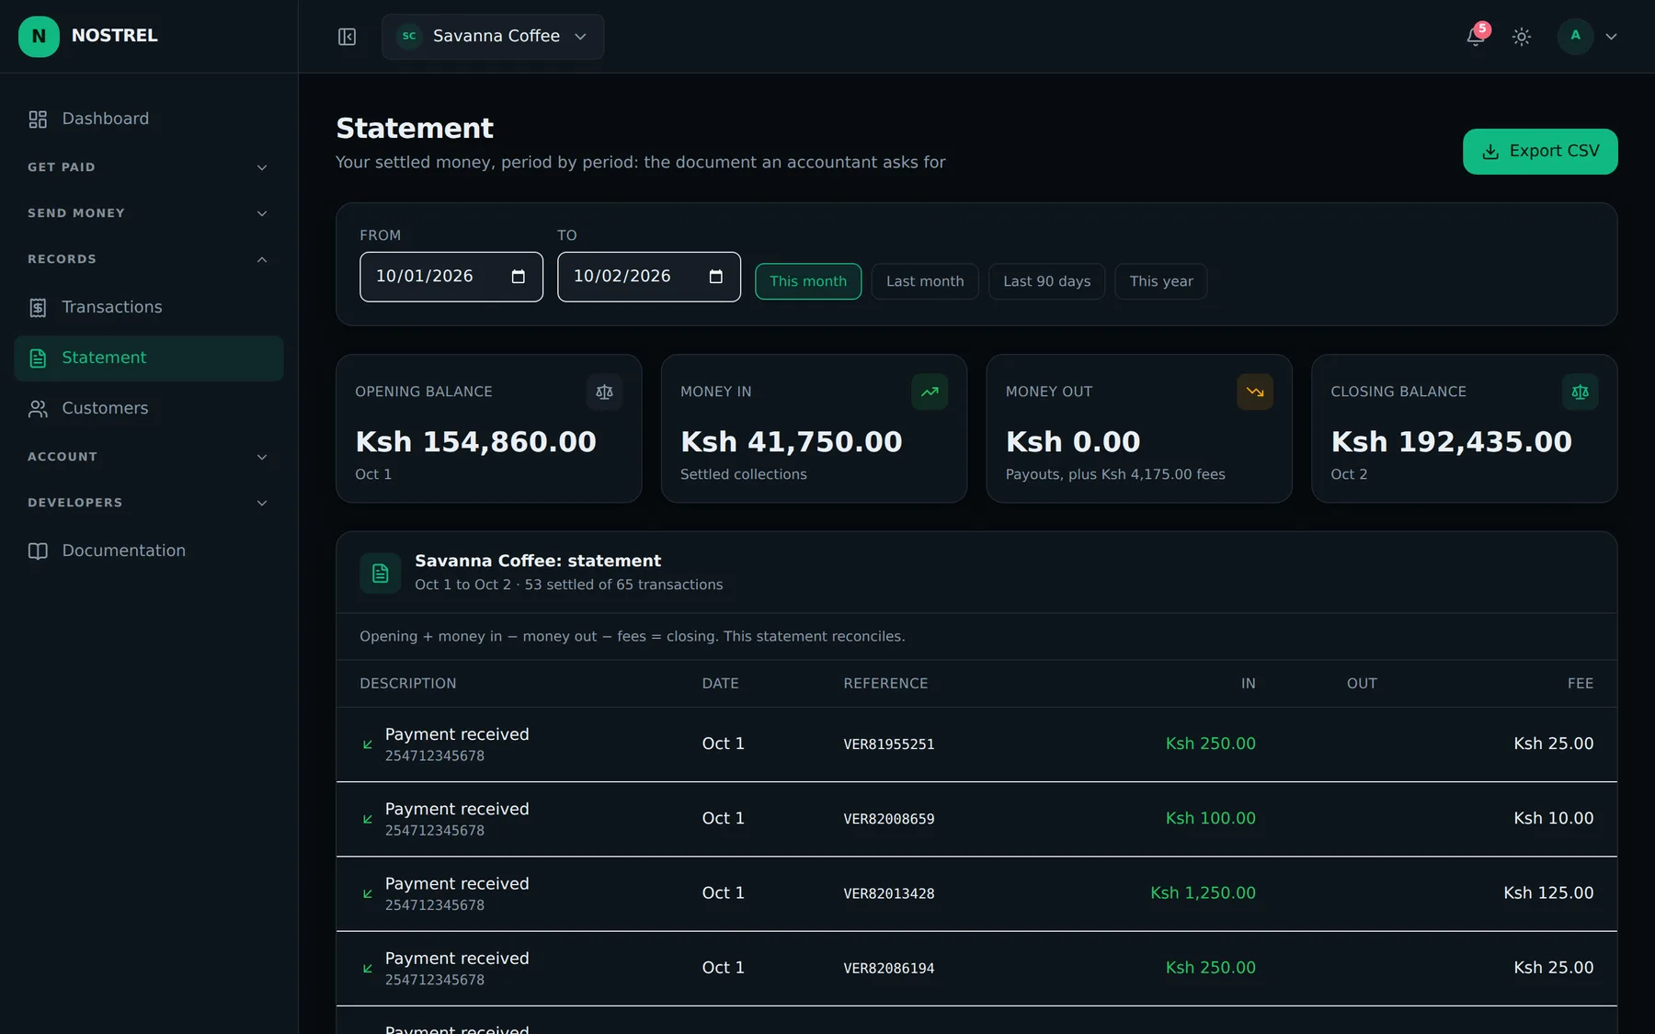Viewport: 1655px width, 1034px height.
Task: Click the From date field
Action: coord(451,277)
